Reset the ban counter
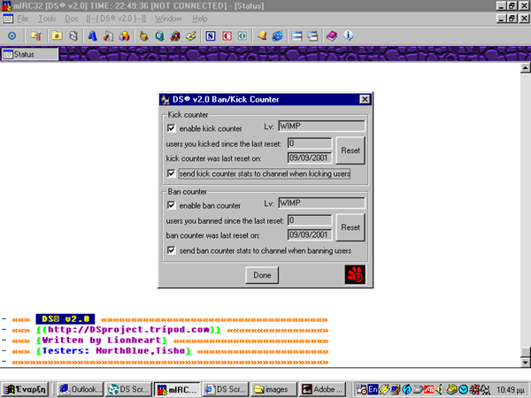This screenshot has width=531, height=398. click(350, 227)
